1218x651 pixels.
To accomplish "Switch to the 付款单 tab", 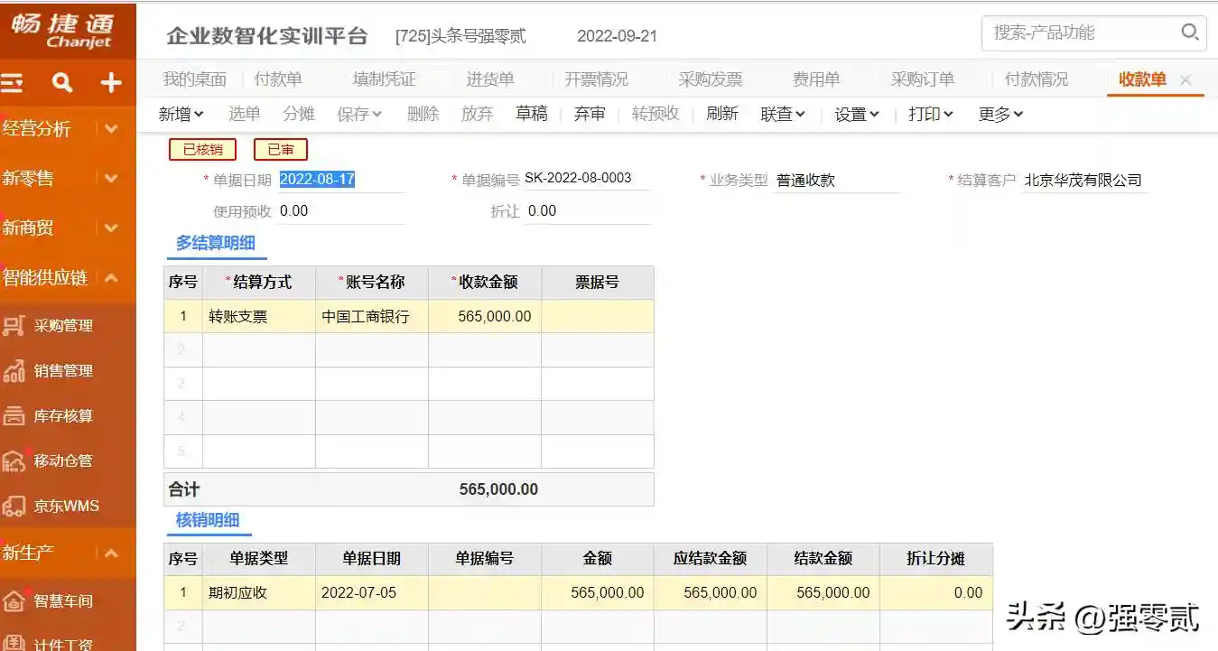I will click(278, 79).
